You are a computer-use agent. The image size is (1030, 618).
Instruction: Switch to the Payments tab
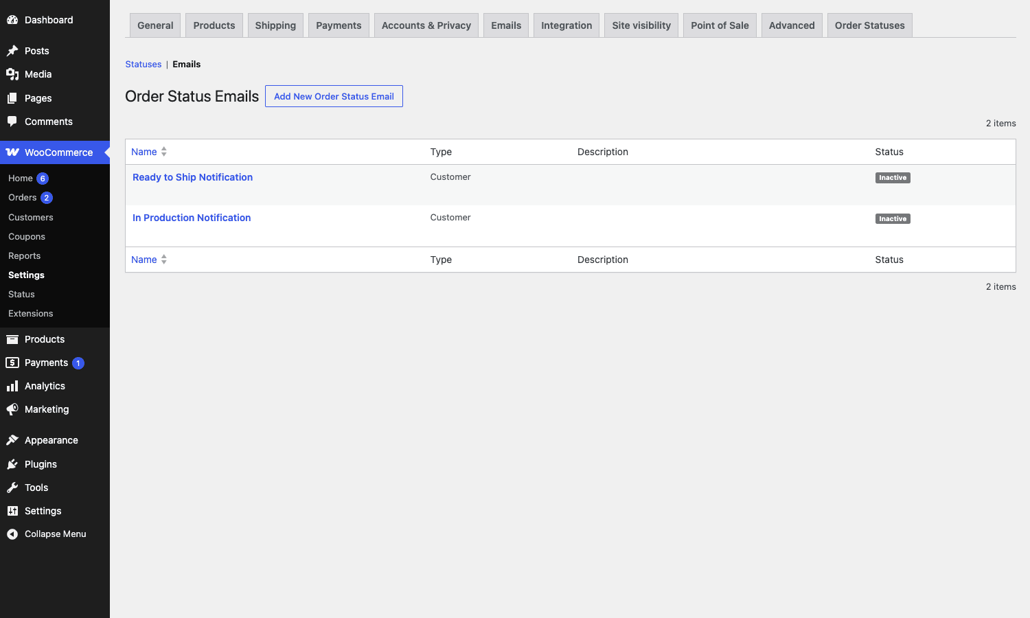pos(339,25)
